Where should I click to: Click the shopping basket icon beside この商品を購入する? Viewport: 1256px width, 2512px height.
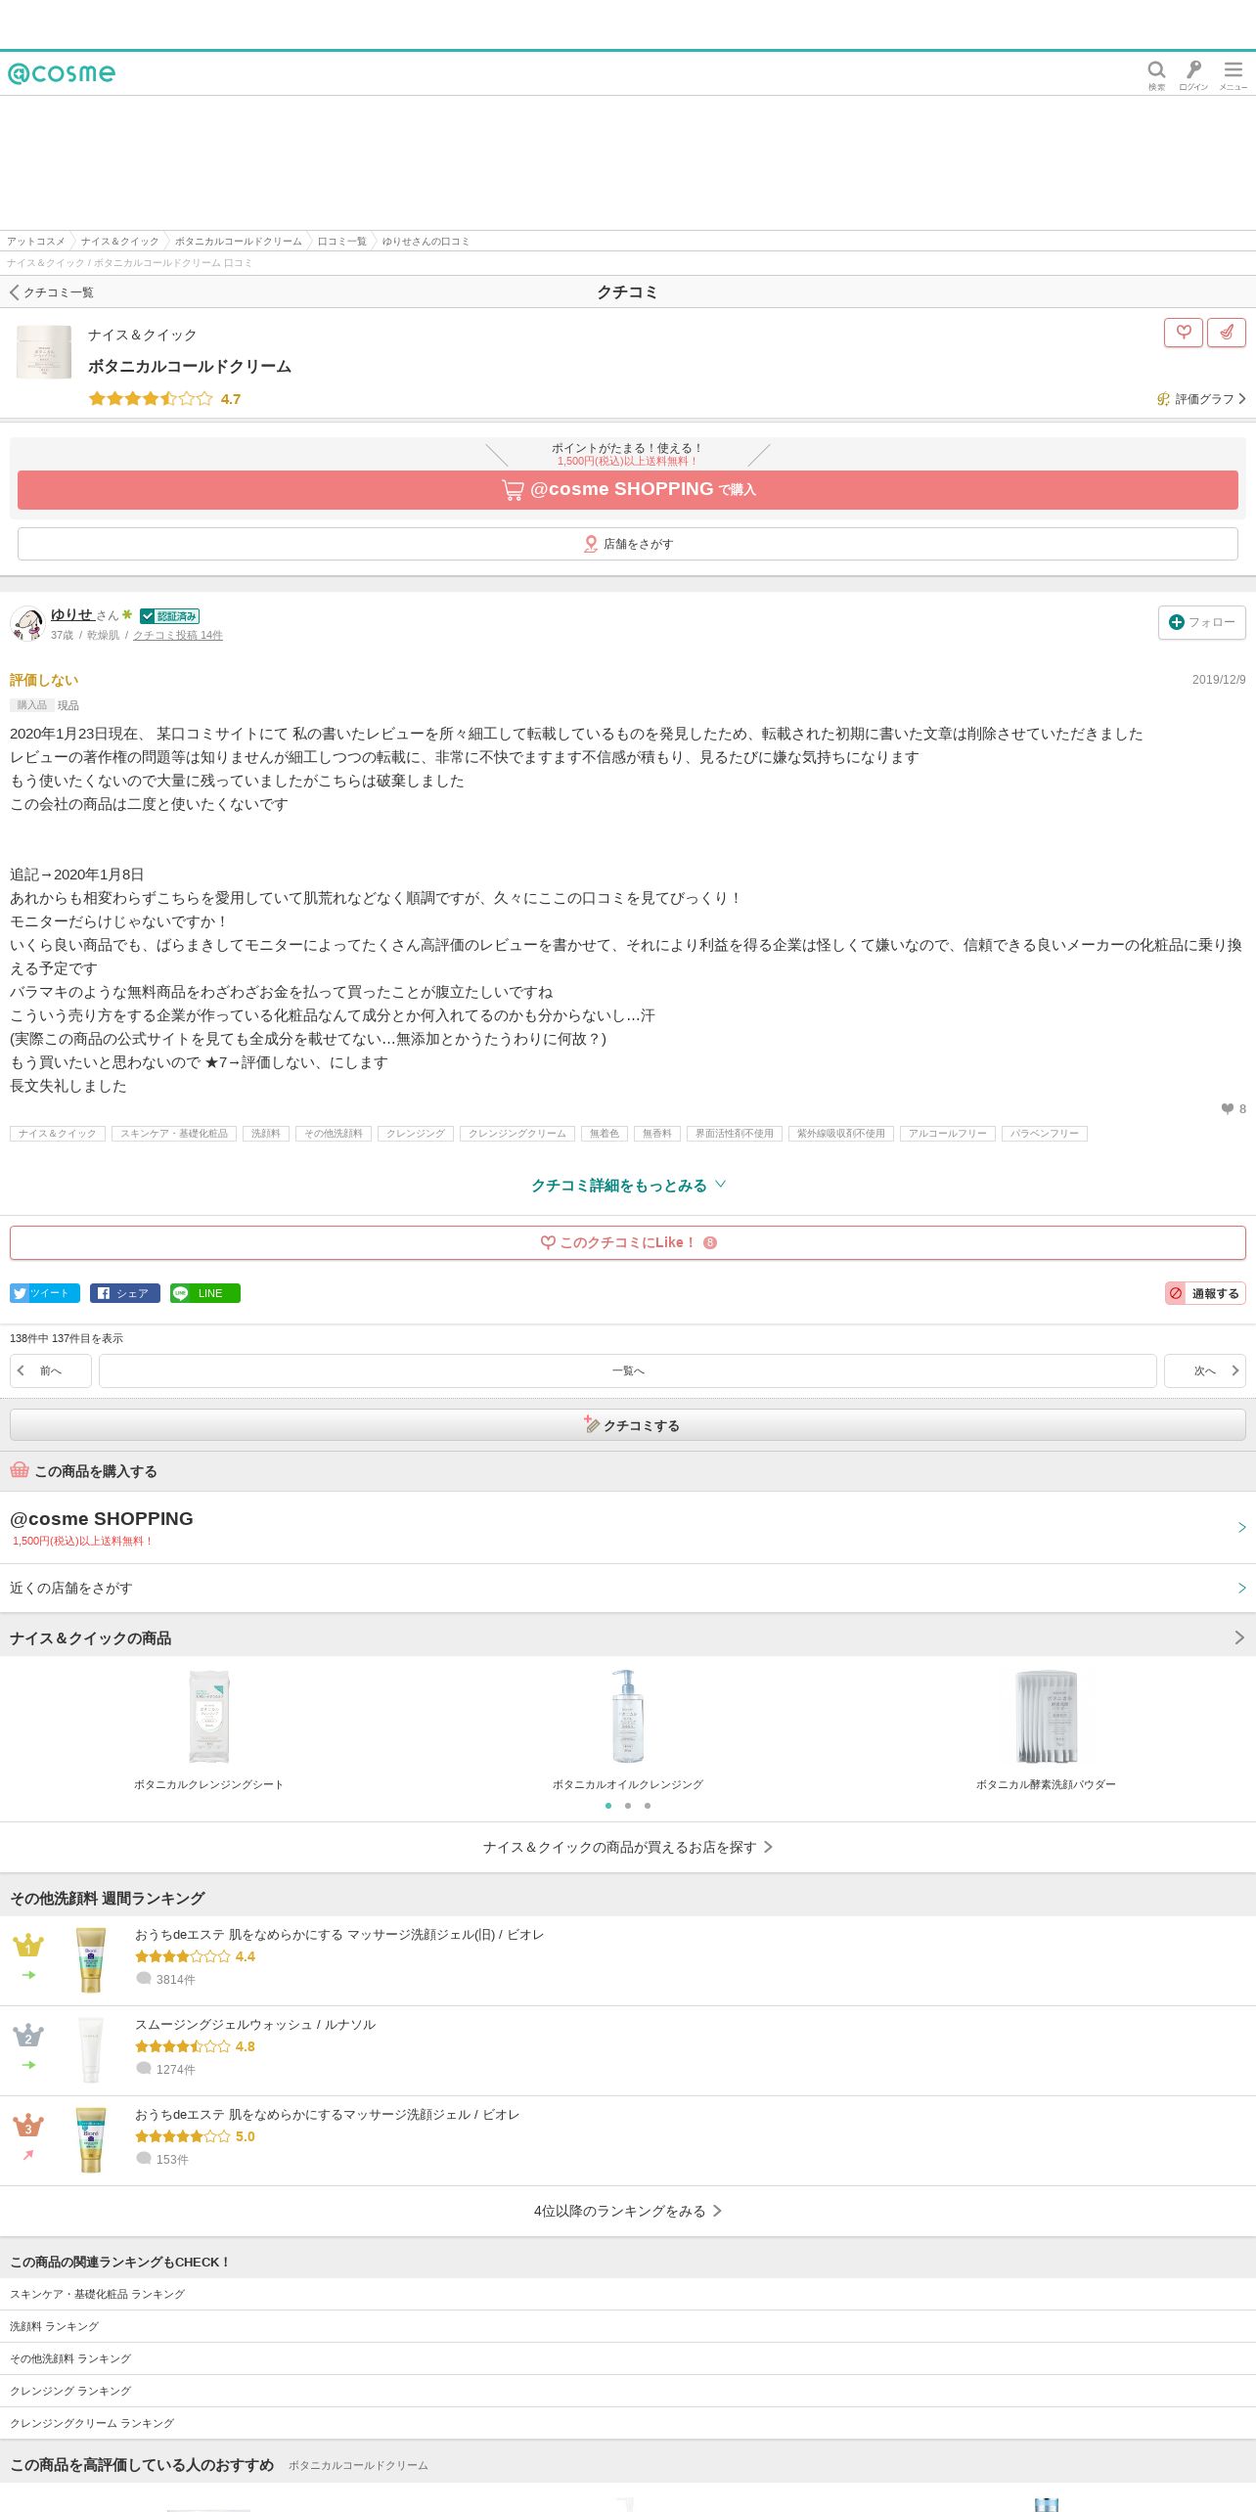coord(20,1470)
